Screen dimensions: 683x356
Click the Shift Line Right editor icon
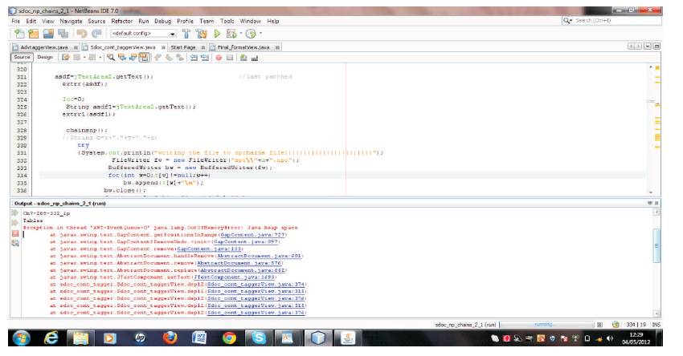point(204,58)
